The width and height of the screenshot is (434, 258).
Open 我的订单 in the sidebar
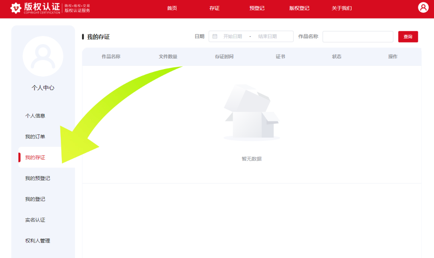[35, 136]
